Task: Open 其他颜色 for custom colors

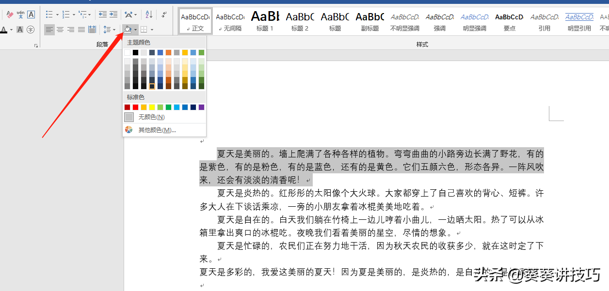Action: [153, 129]
